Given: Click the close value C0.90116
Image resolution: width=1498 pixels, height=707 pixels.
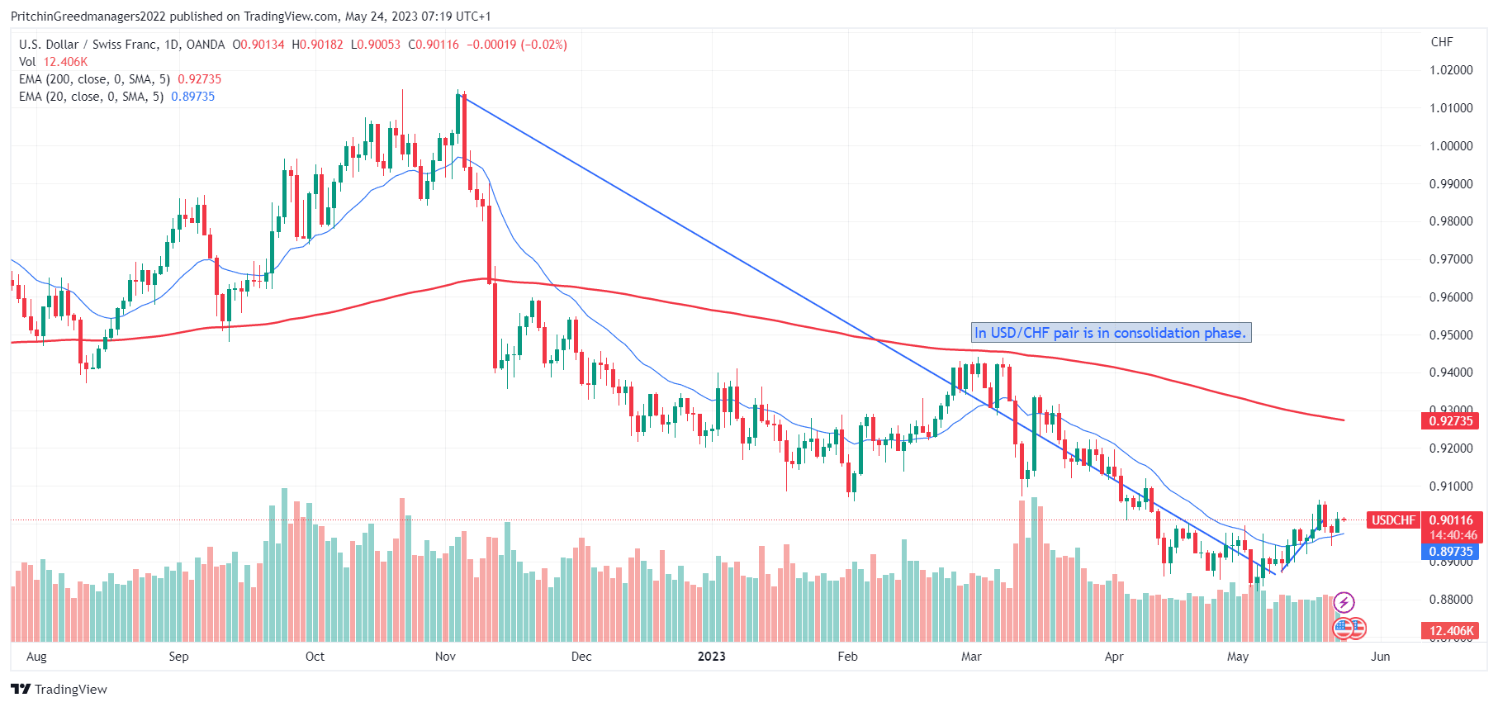Looking at the screenshot, I should 434,45.
